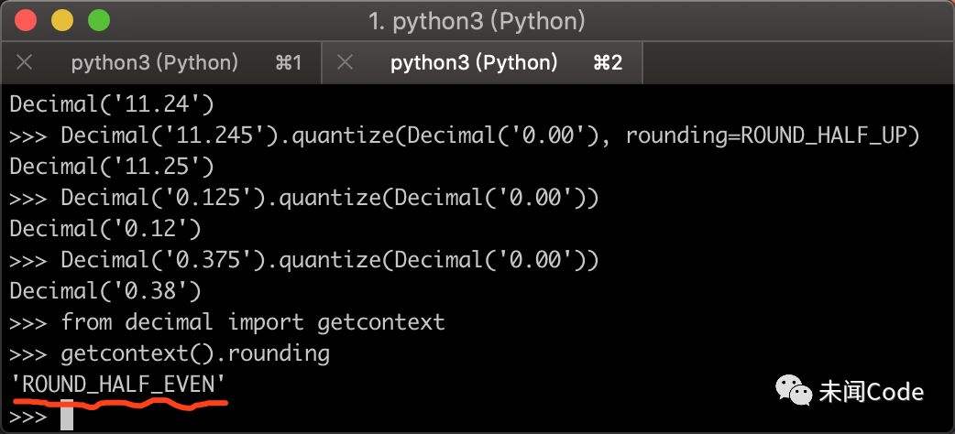The image size is (955, 434).
Task: Click the Decimal('0.38') output line
Action: pyautogui.click(x=105, y=291)
